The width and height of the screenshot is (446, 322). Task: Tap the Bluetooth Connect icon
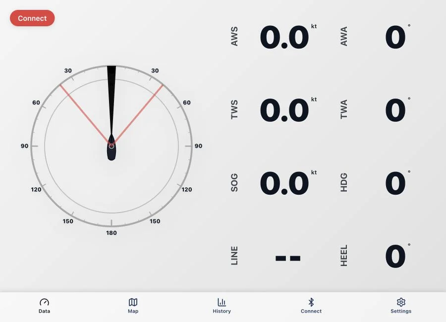tap(311, 302)
